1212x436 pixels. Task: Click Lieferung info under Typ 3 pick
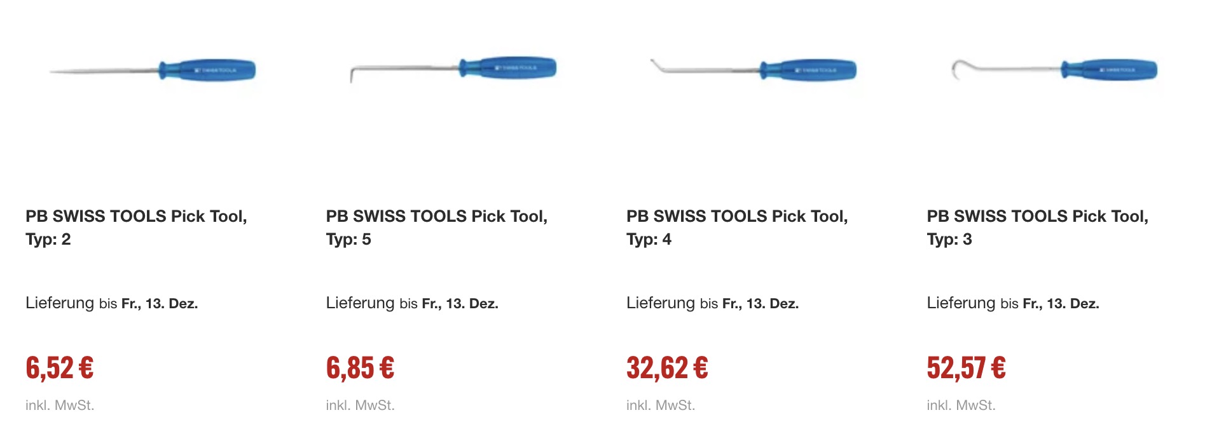coord(1013,303)
